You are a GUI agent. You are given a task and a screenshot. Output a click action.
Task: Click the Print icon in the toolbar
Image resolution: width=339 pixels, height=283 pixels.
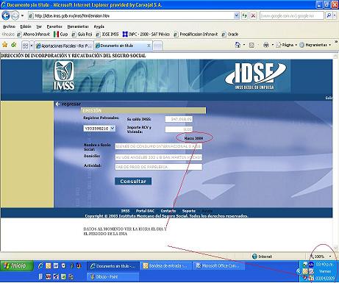[x=266, y=45]
